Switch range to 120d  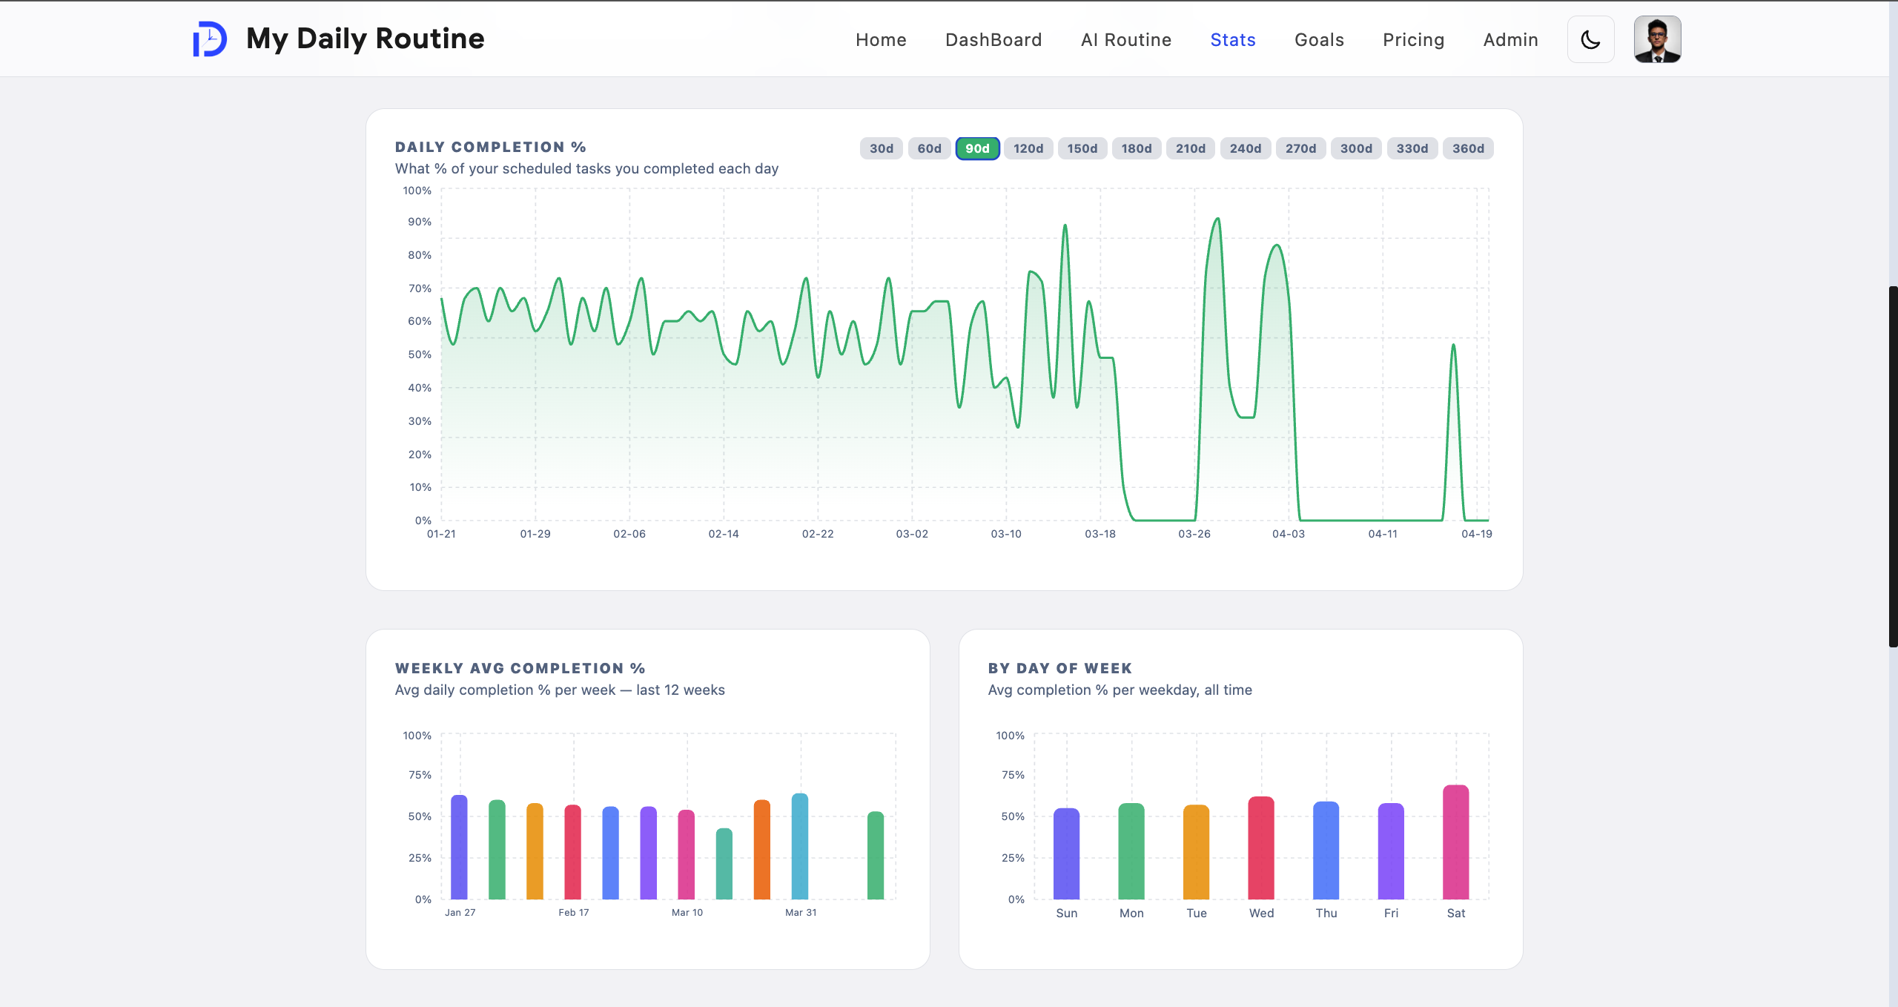[1028, 148]
